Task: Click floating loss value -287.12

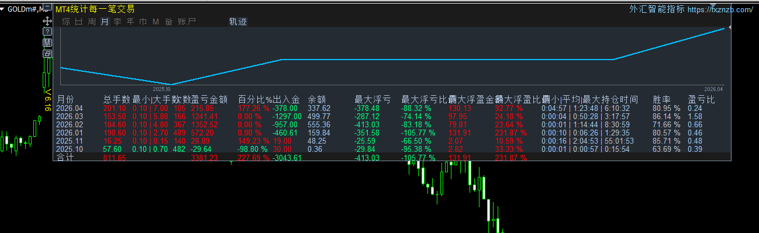Action: coord(367,116)
